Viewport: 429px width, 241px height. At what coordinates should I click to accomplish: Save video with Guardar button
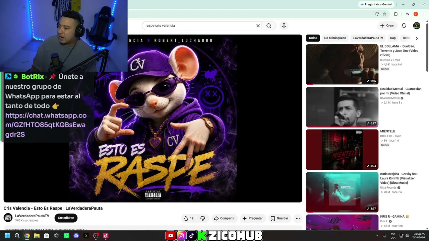tap(280, 218)
